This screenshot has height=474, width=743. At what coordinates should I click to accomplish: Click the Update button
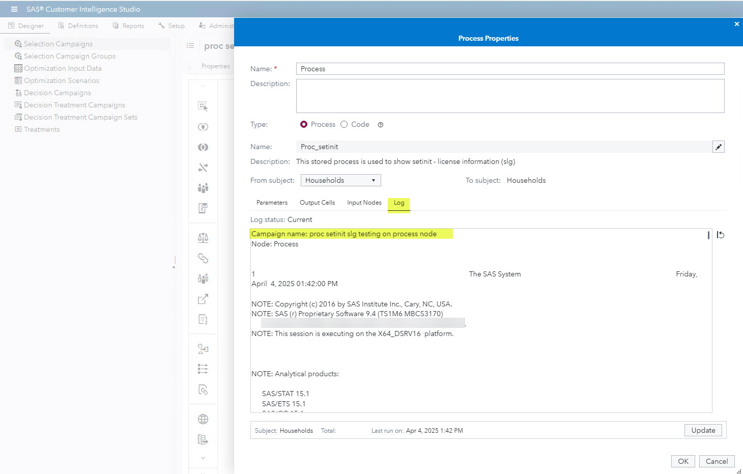pos(703,430)
